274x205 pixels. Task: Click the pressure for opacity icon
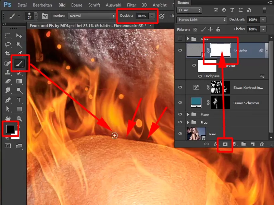[x=162, y=16]
